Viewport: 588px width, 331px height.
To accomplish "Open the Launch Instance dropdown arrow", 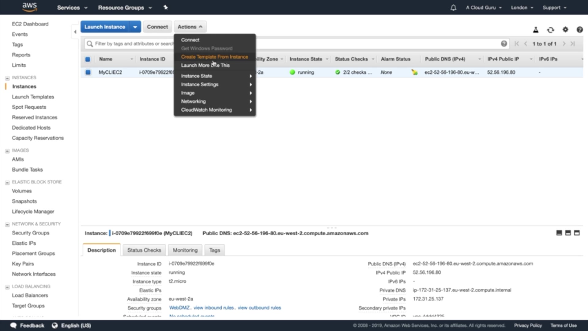I will tap(135, 27).
